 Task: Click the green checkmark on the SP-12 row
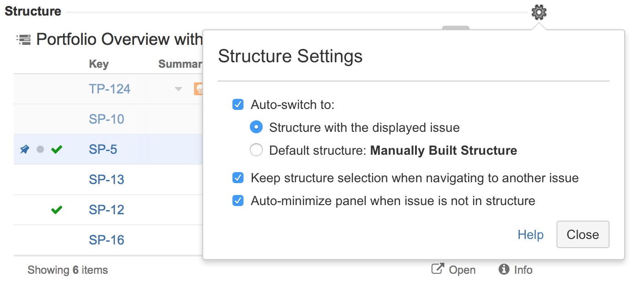pos(57,210)
